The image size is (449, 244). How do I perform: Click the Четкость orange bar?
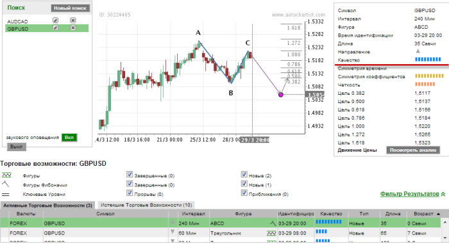(x=425, y=84)
